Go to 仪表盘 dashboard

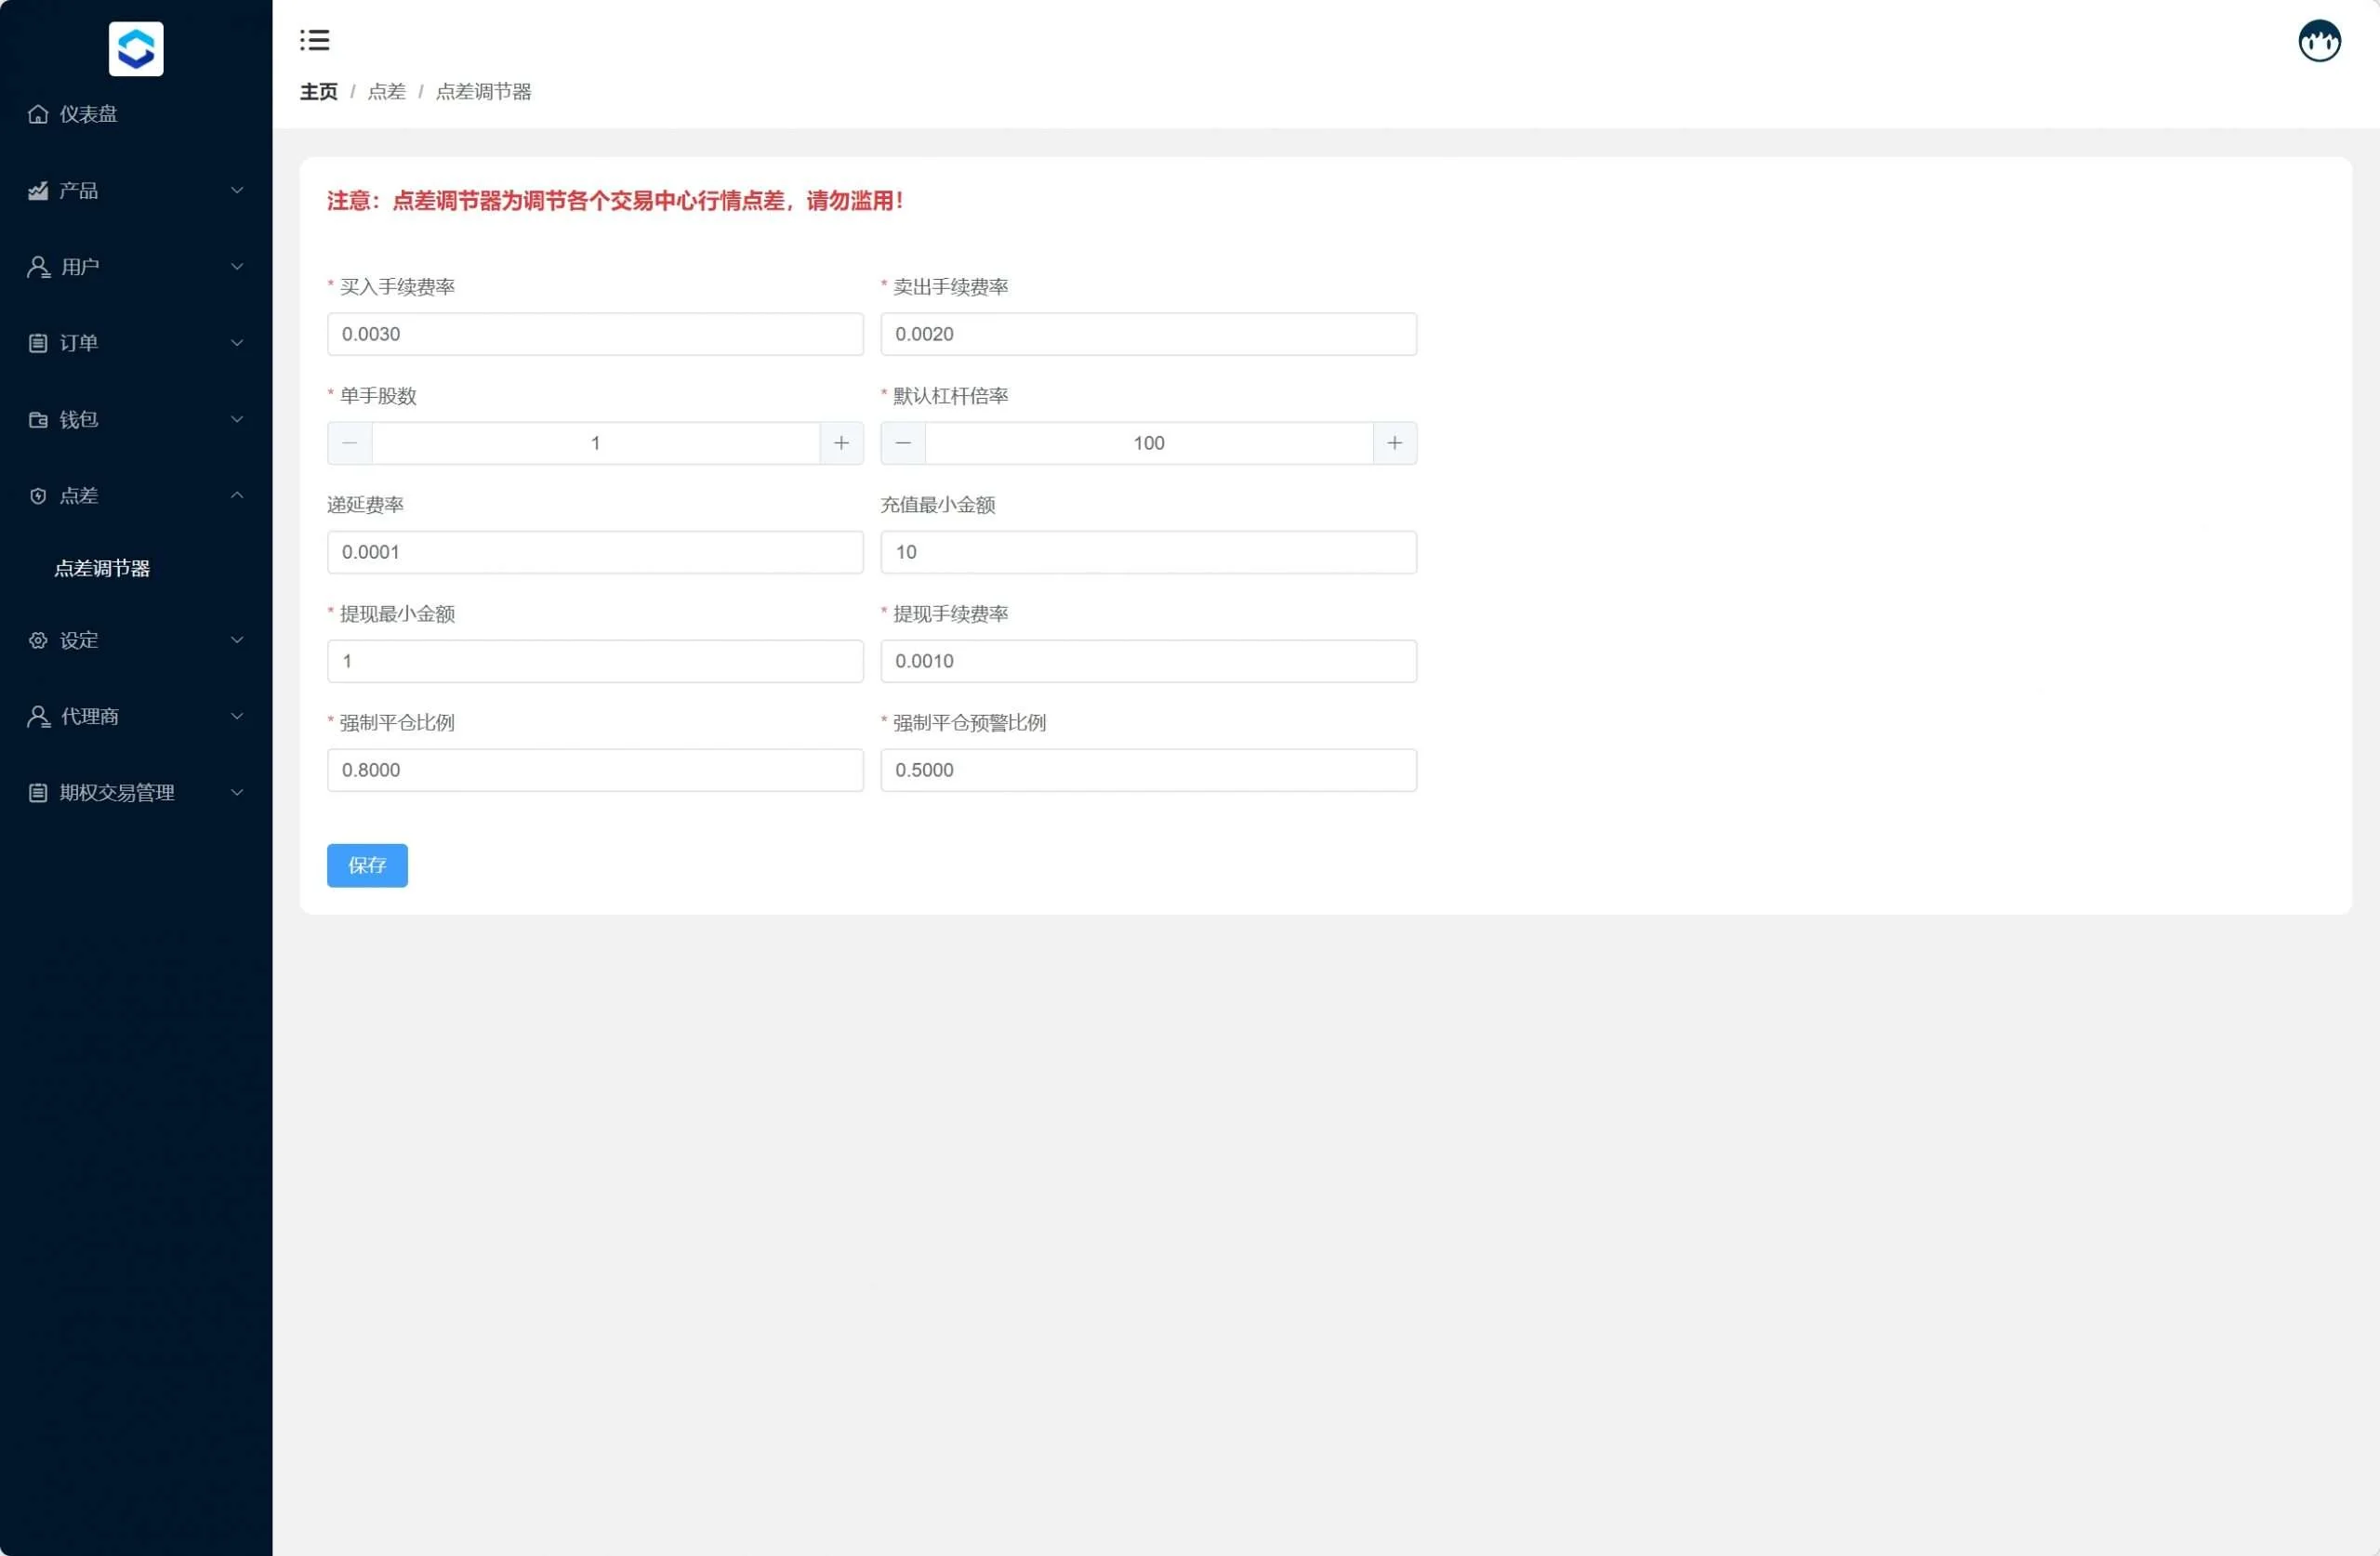coord(88,114)
